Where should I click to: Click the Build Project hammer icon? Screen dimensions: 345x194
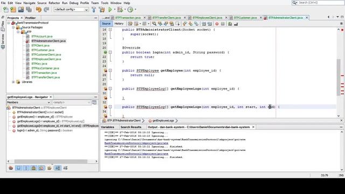(x=94, y=10)
